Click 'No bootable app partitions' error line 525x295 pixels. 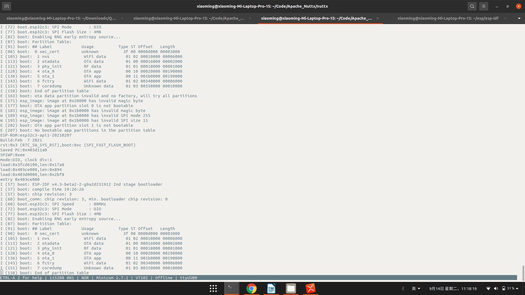(x=78, y=130)
